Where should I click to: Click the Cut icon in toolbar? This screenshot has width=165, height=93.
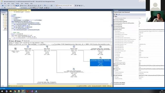point(38,6)
